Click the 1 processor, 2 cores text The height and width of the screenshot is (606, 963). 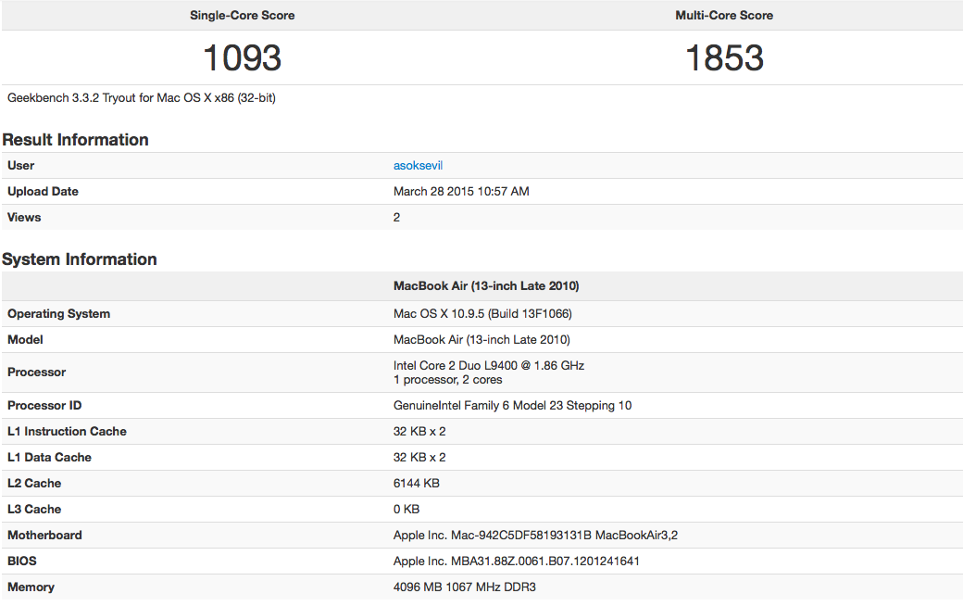pos(448,380)
